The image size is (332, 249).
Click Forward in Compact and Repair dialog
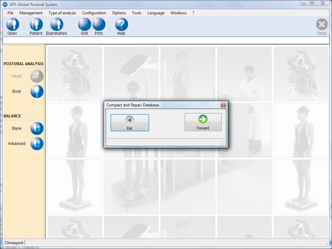[x=203, y=122]
